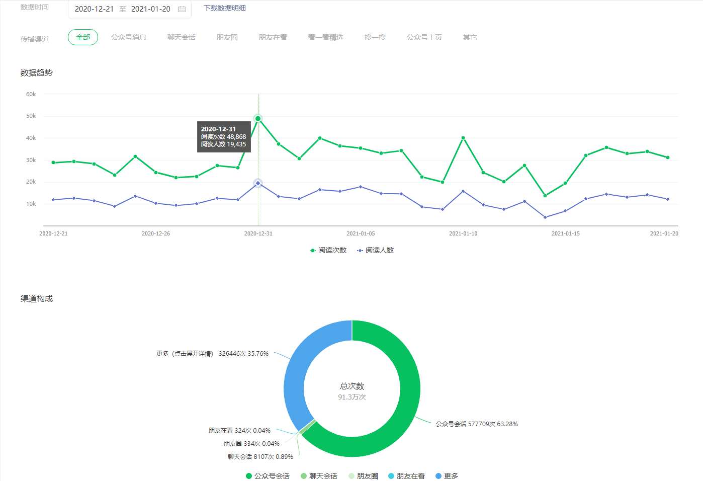The image size is (703, 481).
Task: Click the start date 2020-12-21 field
Action: coord(94,9)
